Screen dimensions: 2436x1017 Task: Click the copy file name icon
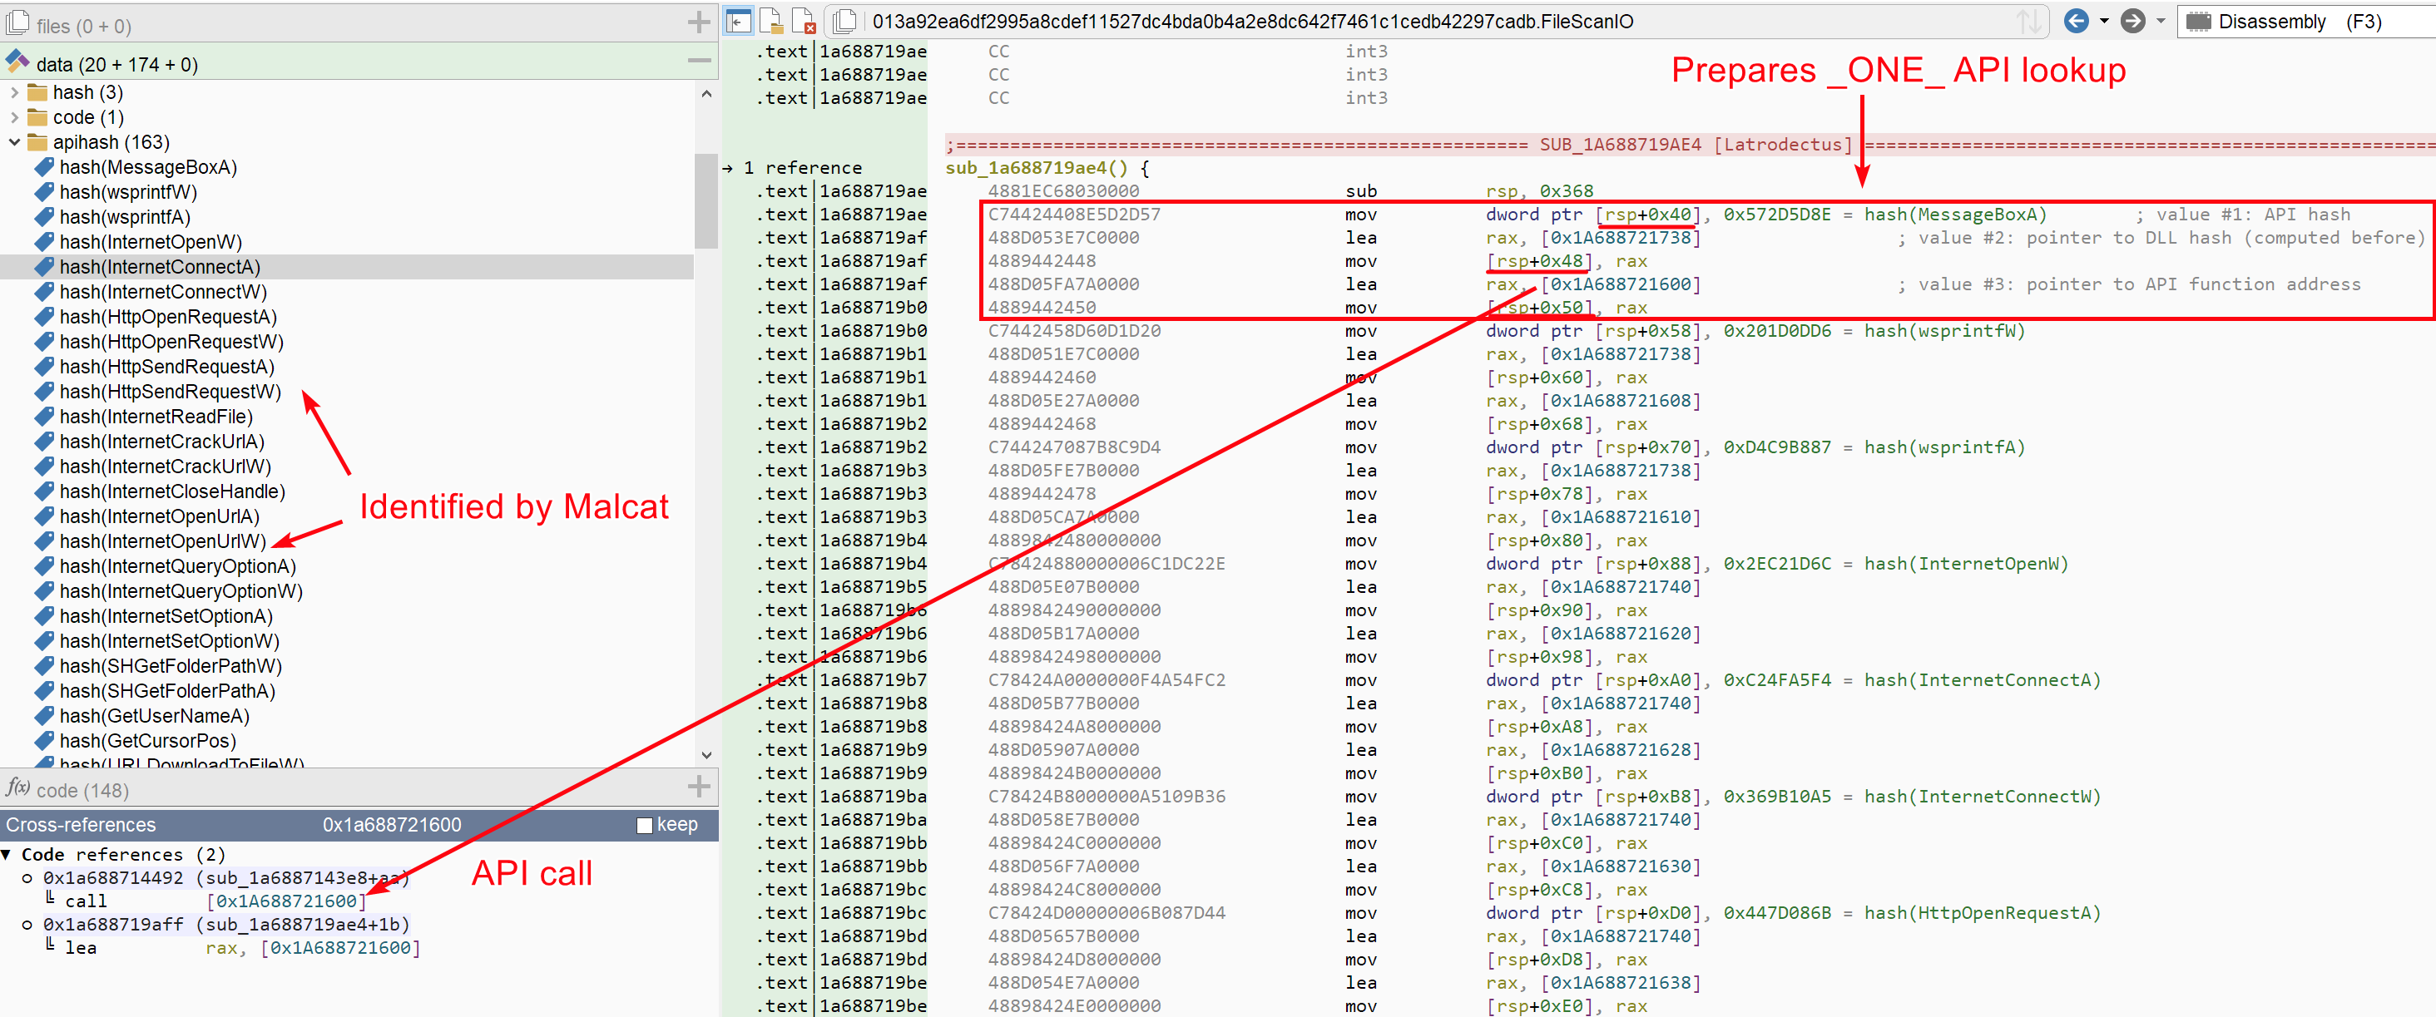pyautogui.click(x=844, y=21)
